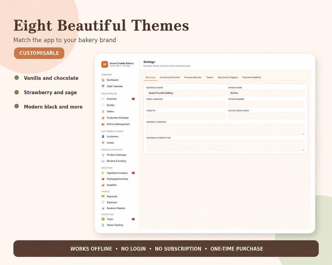Click the Production Schedule icon
This screenshot has height=265, width=332.
coord(103,118)
